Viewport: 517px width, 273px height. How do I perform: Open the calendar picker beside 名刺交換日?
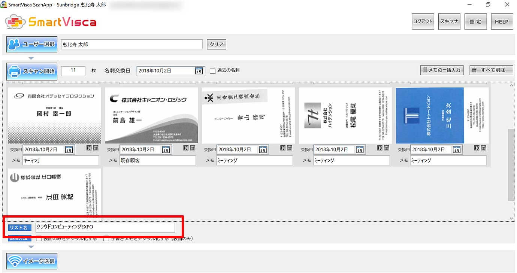click(x=199, y=71)
